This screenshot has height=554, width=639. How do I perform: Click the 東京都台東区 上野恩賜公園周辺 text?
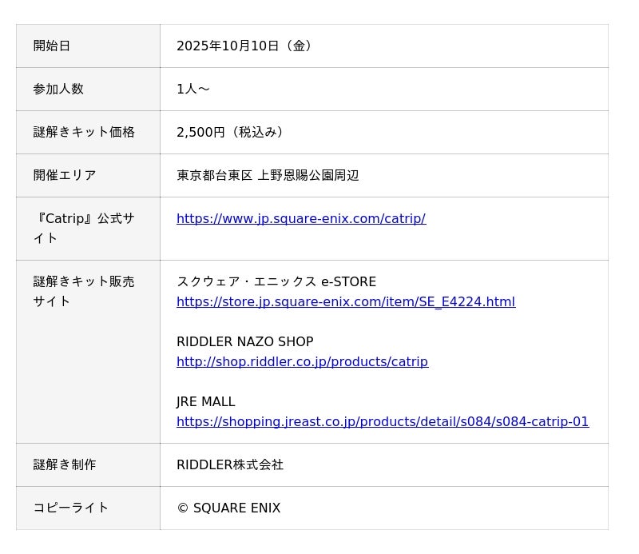click(x=268, y=175)
